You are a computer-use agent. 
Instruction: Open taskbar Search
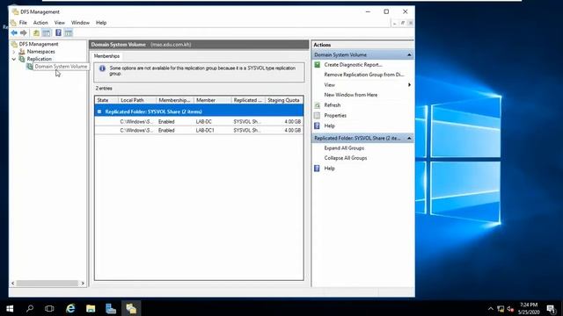pyautogui.click(x=30, y=308)
